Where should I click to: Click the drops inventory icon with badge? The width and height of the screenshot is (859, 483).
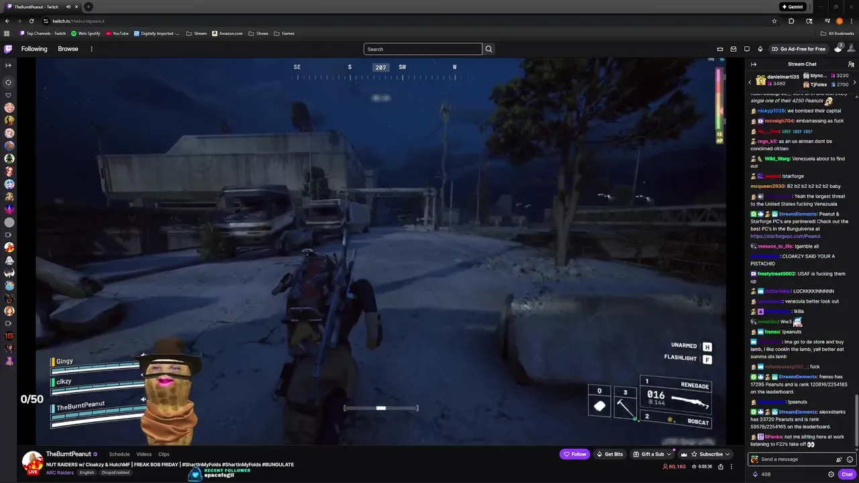coord(839,48)
